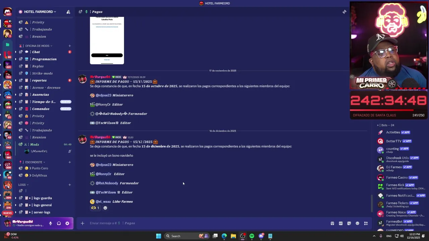Create channel in ESCONDISTE category
This screenshot has height=241, width=429.
coord(70,162)
